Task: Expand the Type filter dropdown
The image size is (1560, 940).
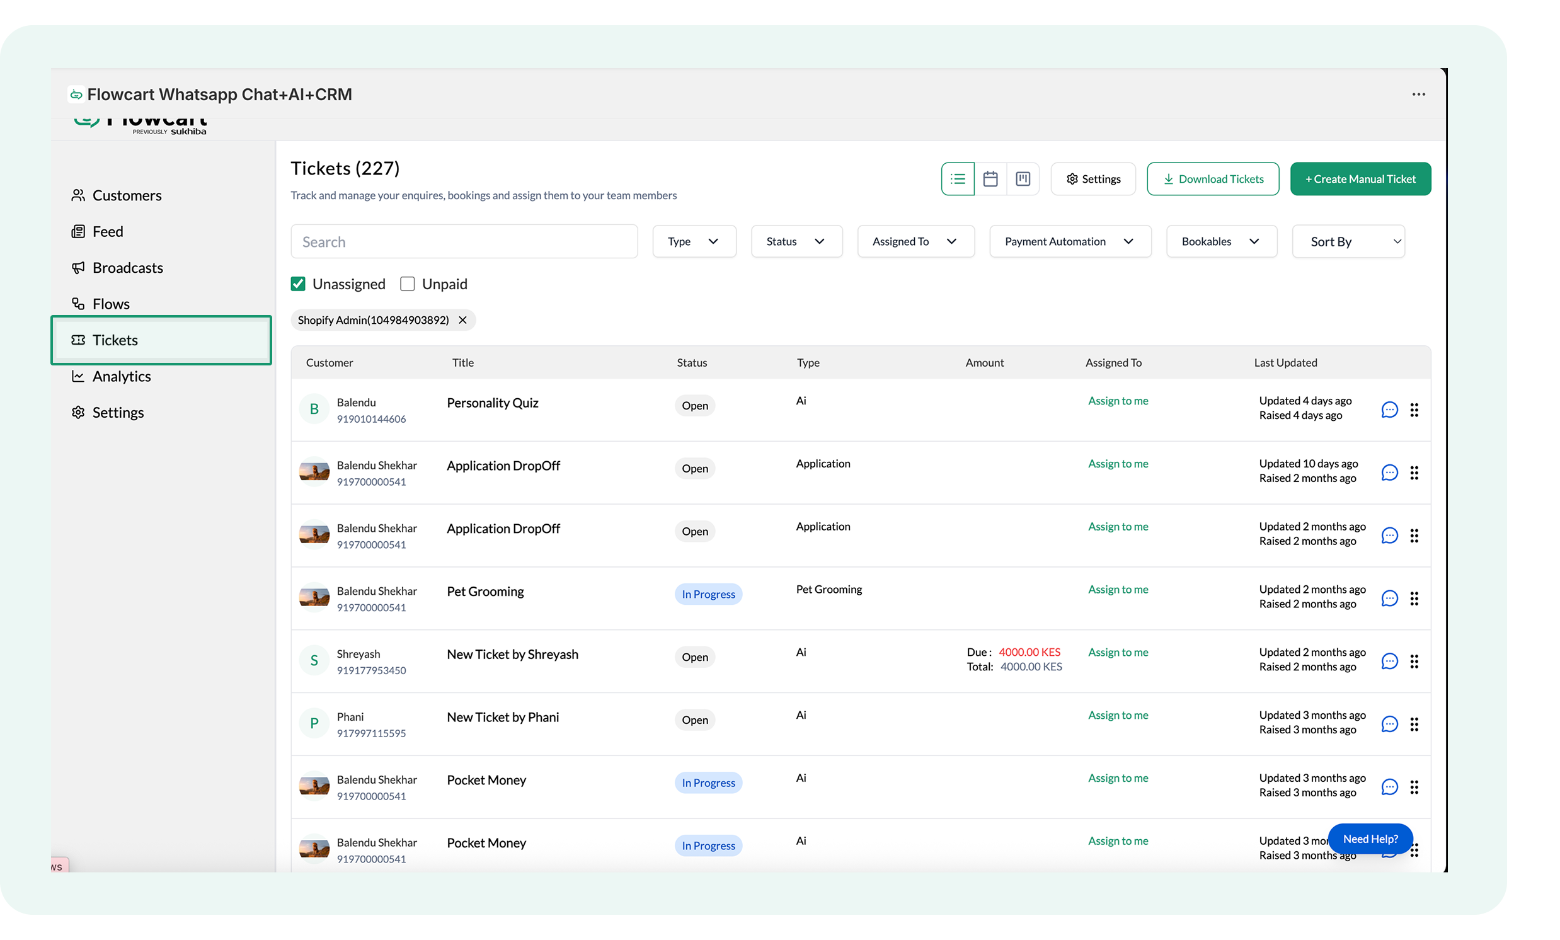Action: (694, 241)
